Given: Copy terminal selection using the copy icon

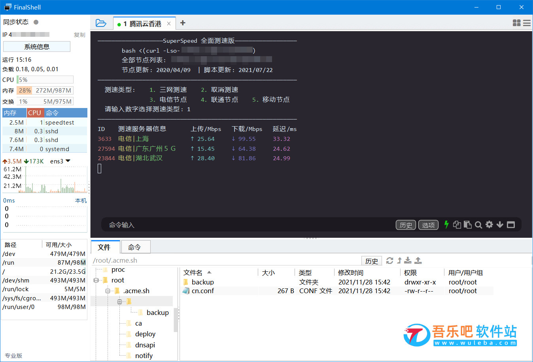Looking at the screenshot, I should click(457, 225).
